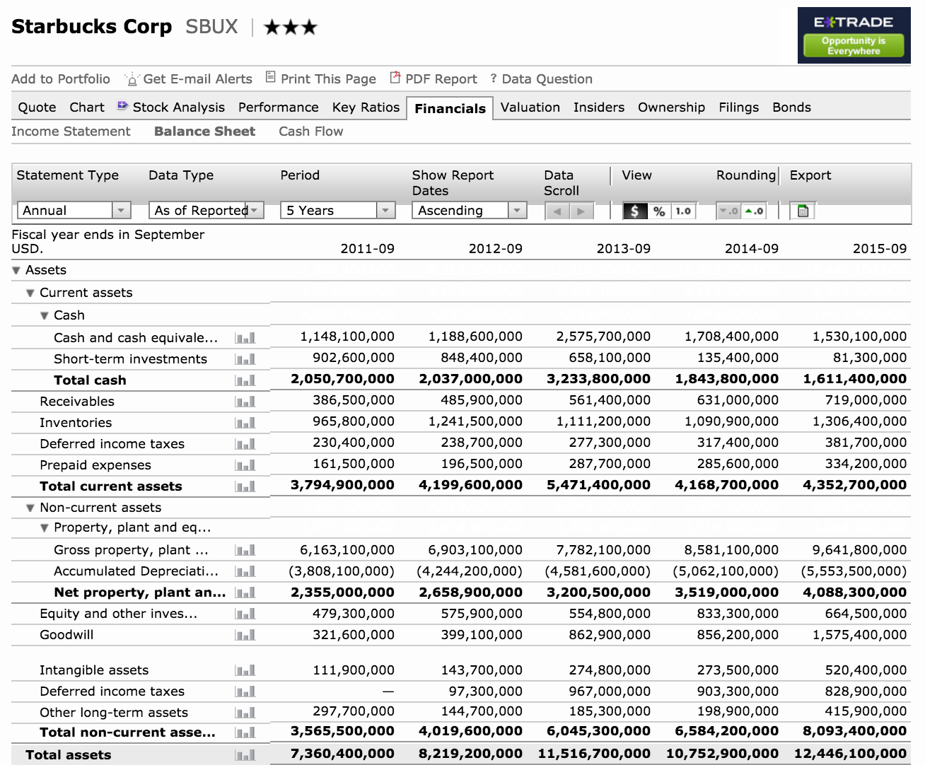Open the PDF Report link

pyautogui.click(x=434, y=79)
